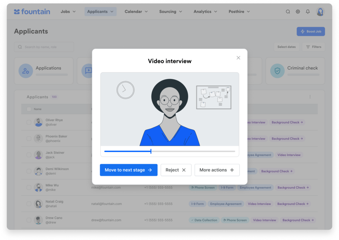Open global search via the magnifier icon
The image size is (339, 240).
point(288,11)
